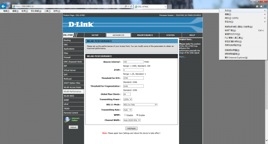Screen dimensions: 268x144
Task: Open Virtual Server sidebar item
Action: pos(73,70)
